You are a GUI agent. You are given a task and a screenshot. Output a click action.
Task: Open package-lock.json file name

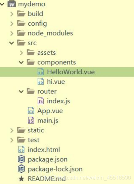pos(55,169)
